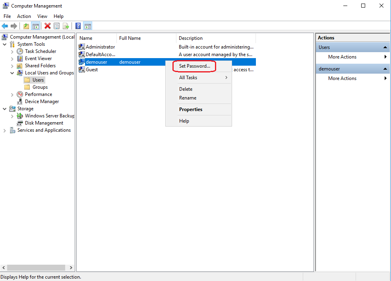Choose Rename from the context menu
This screenshot has height=281, width=391.
199,98
